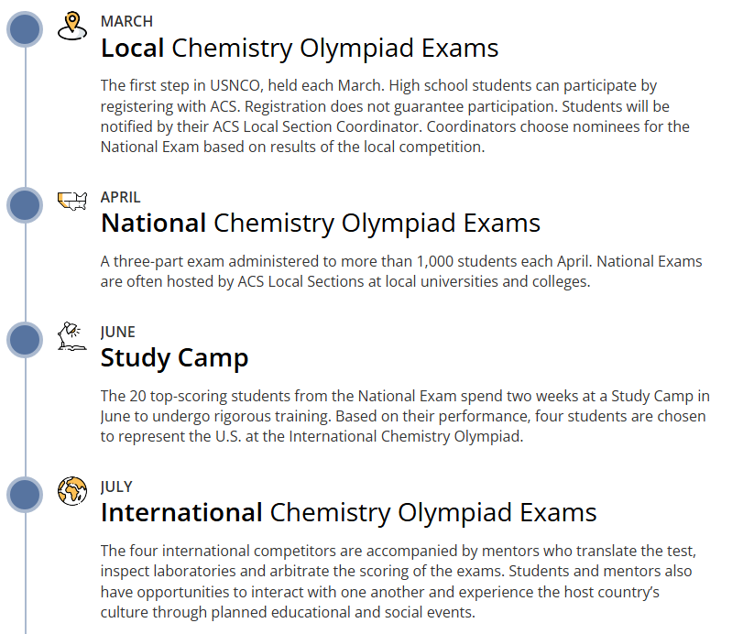
Task: Click the National exams description paragraph
Action: pyautogui.click(x=401, y=271)
